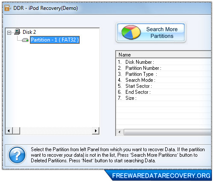
Task: Click the Name column header
Action: point(163,55)
